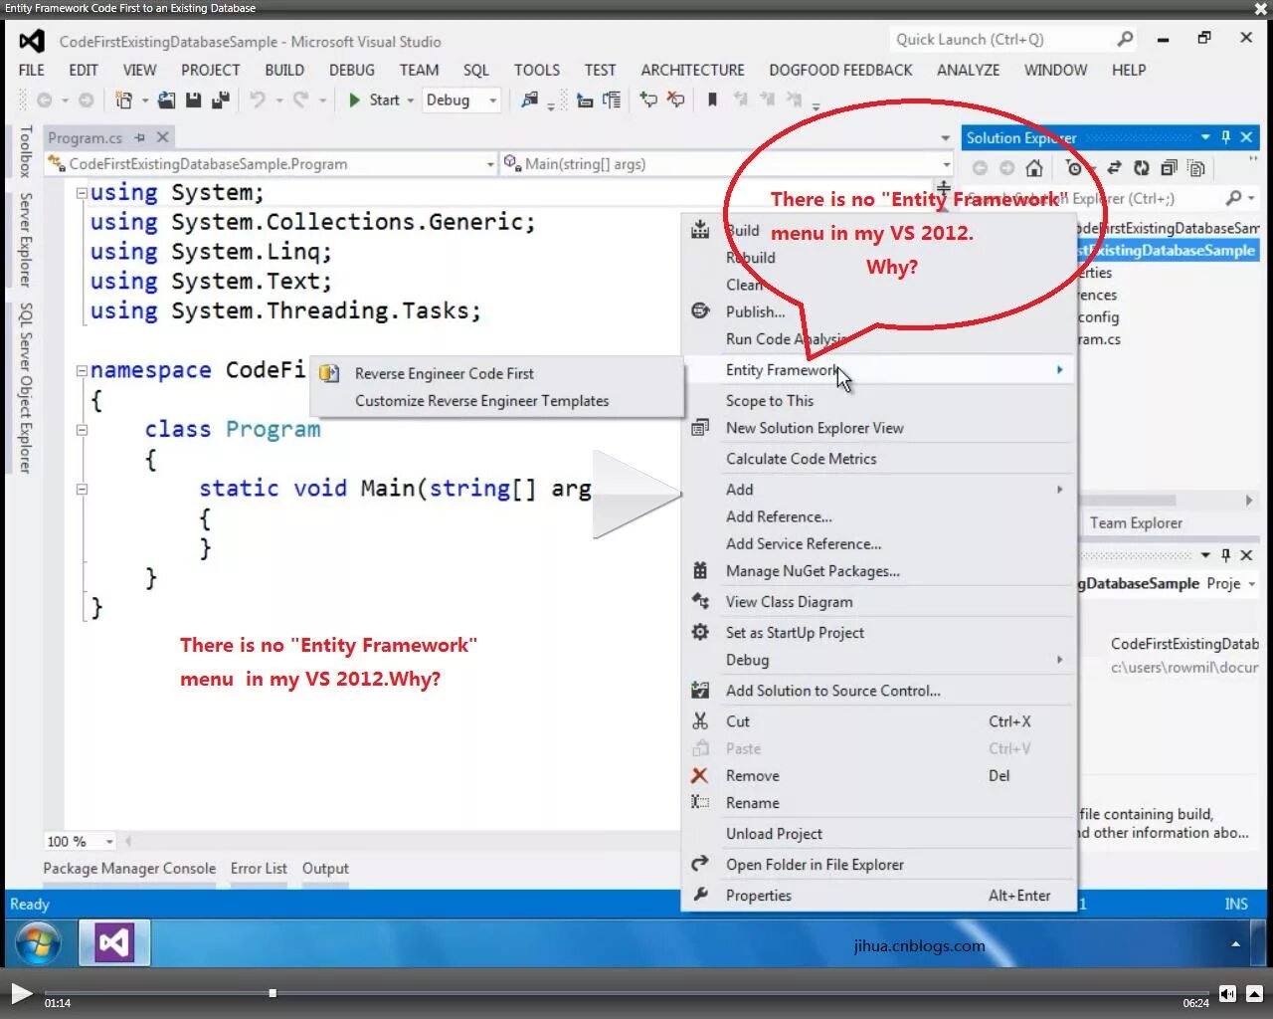This screenshot has height=1019, width=1273.
Task: Switch to Package Manager Console tab
Action: click(x=129, y=868)
